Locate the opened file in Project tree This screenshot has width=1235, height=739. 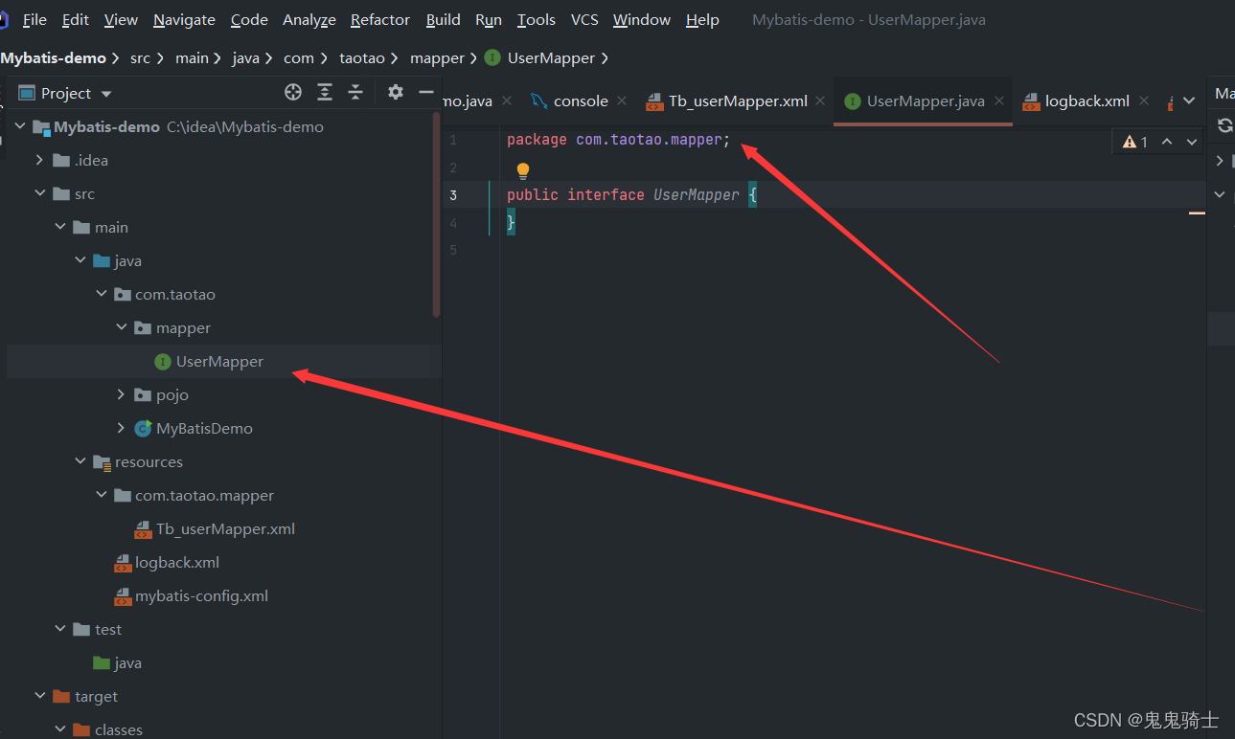click(x=293, y=92)
